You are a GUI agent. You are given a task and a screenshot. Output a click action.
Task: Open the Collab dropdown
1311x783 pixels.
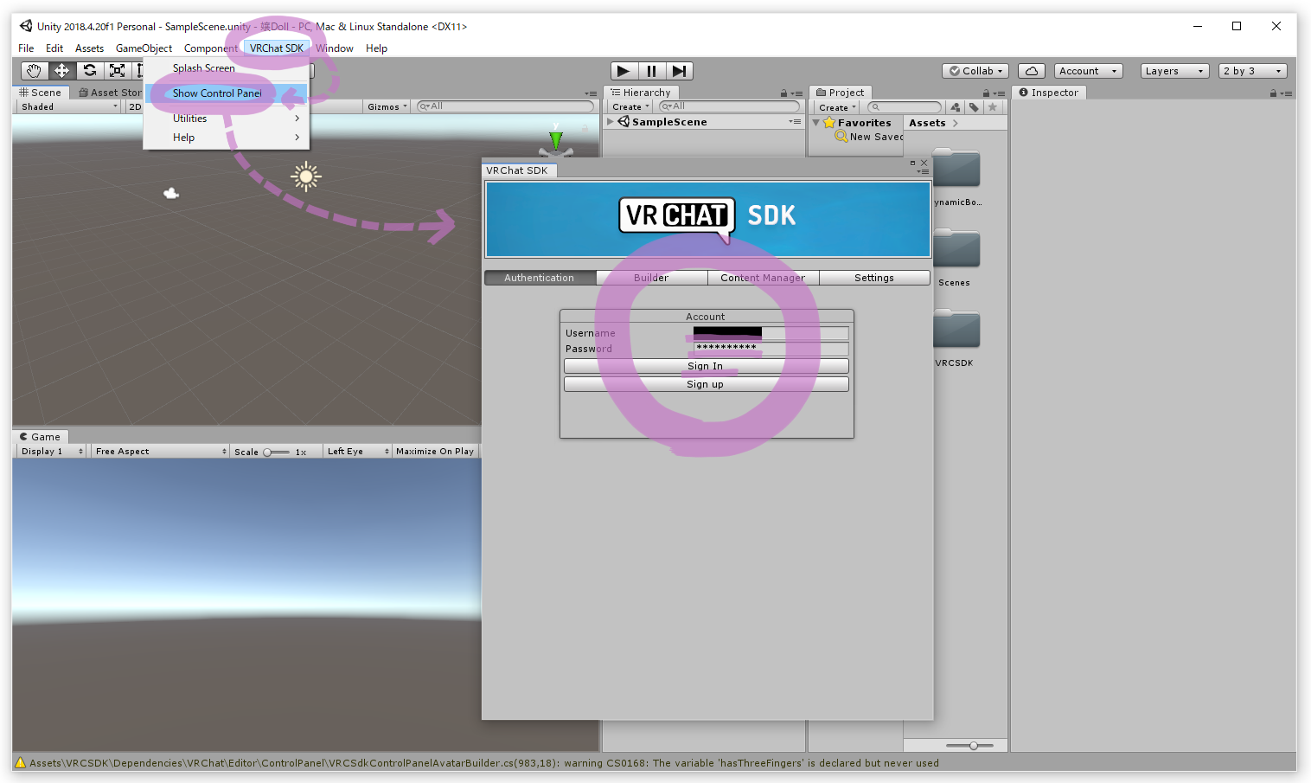point(975,71)
